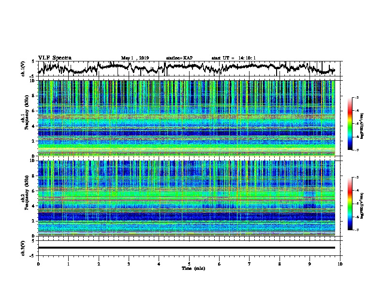
Task: Click time axis tick label "10"
Action: click(340, 264)
